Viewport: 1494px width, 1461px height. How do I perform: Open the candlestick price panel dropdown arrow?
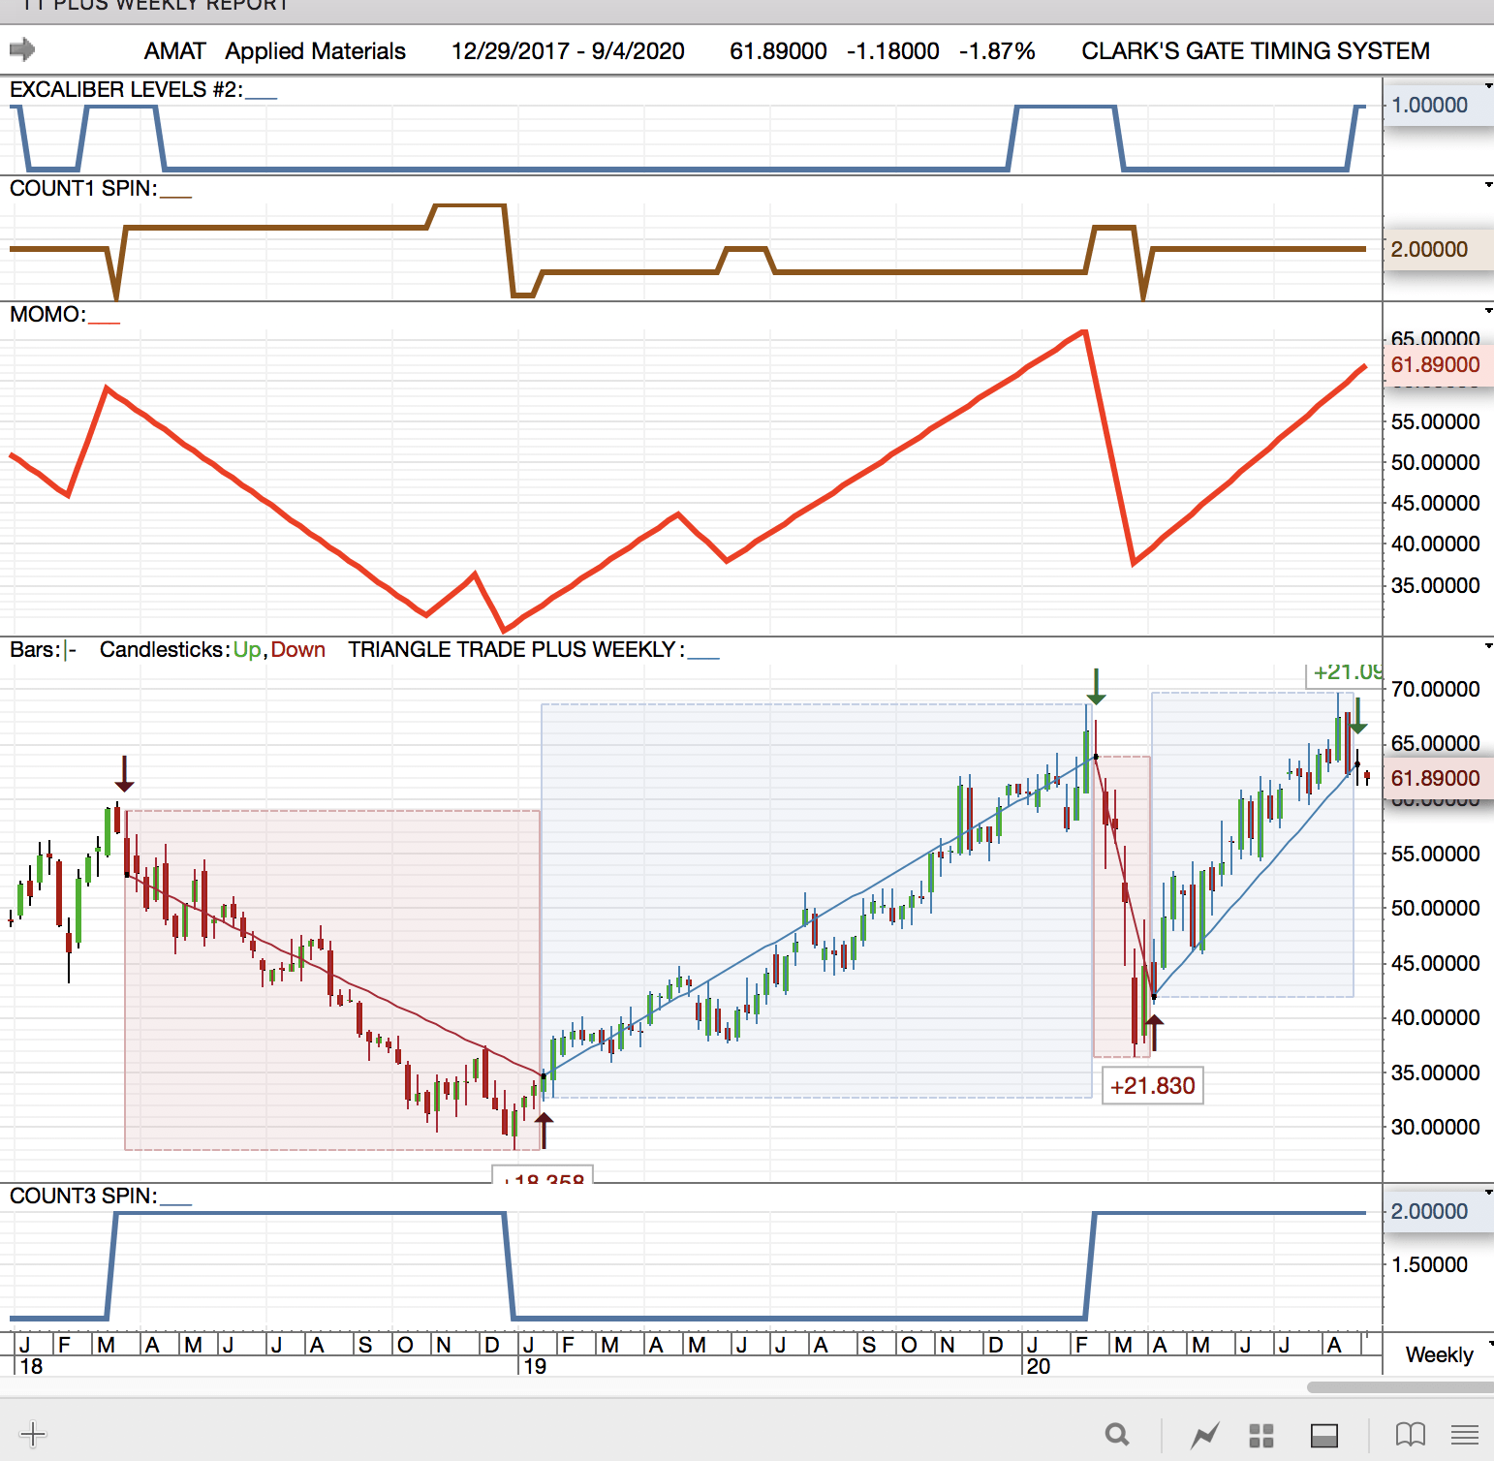tap(1488, 645)
